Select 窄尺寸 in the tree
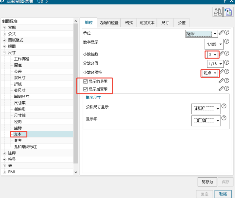 pyautogui.click(x=19, y=90)
